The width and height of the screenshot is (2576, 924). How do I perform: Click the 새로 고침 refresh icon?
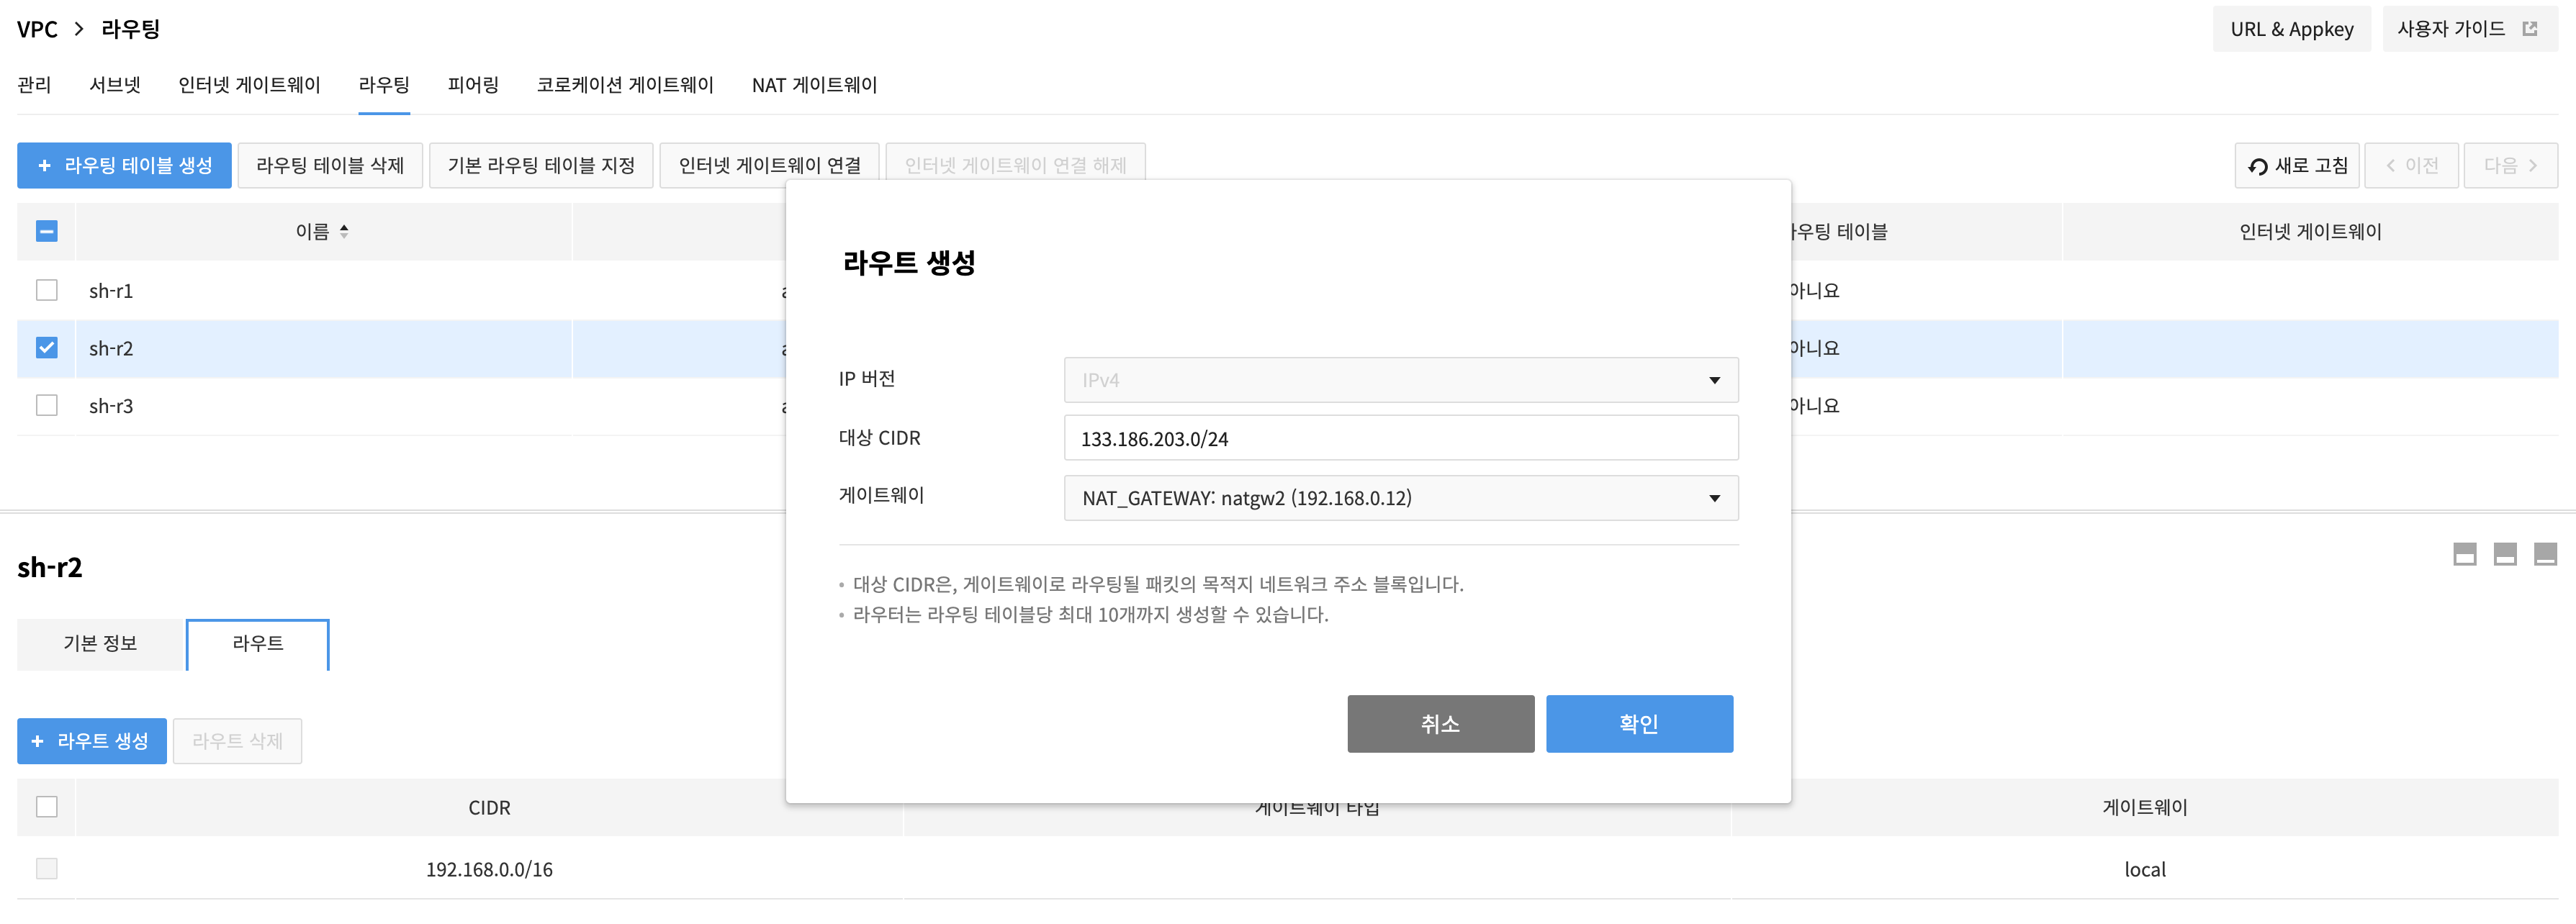pos(2257,166)
